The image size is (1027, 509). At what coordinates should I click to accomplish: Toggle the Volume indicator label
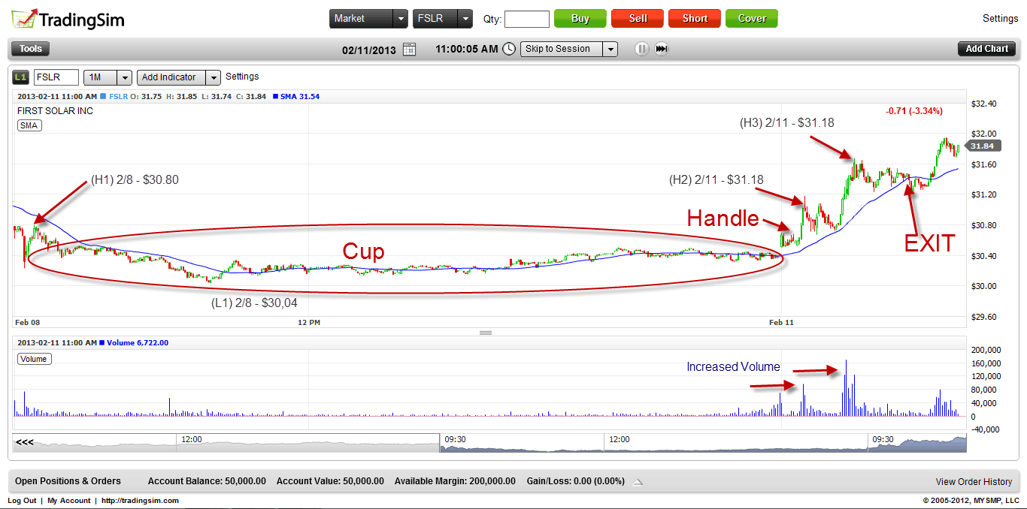[x=34, y=359]
